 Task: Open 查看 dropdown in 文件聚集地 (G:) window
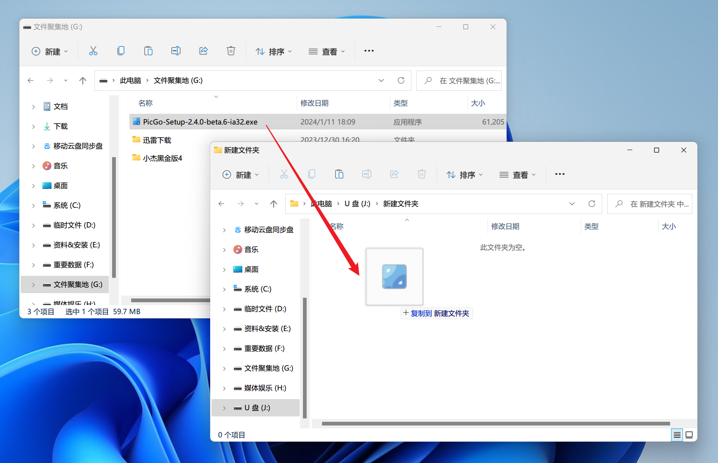click(x=326, y=52)
